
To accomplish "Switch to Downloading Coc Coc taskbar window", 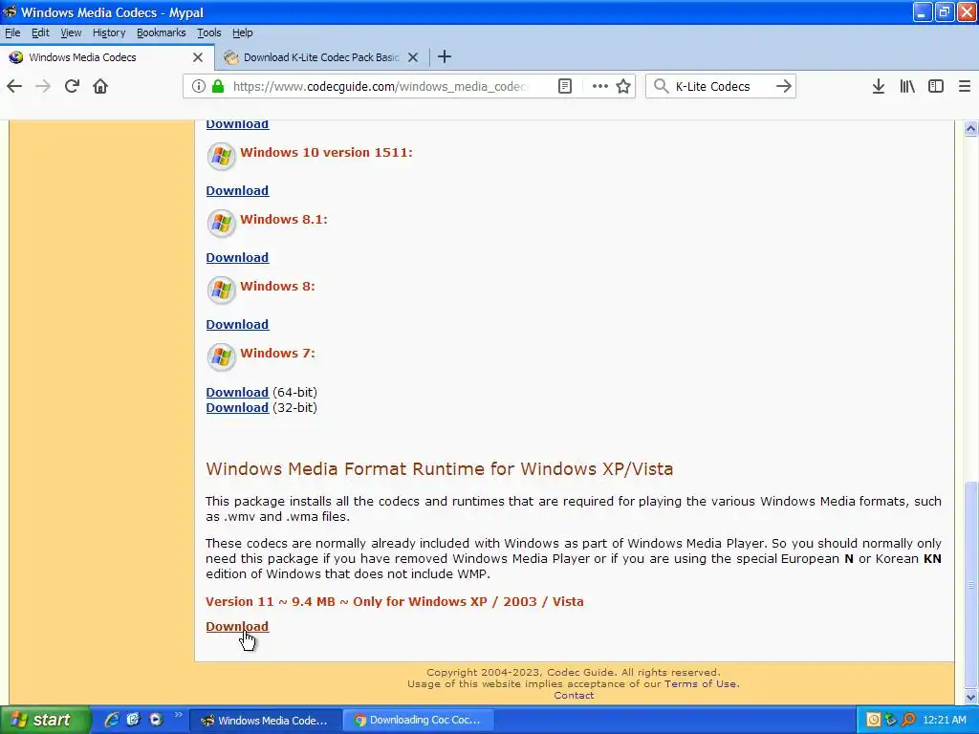I will point(420,721).
